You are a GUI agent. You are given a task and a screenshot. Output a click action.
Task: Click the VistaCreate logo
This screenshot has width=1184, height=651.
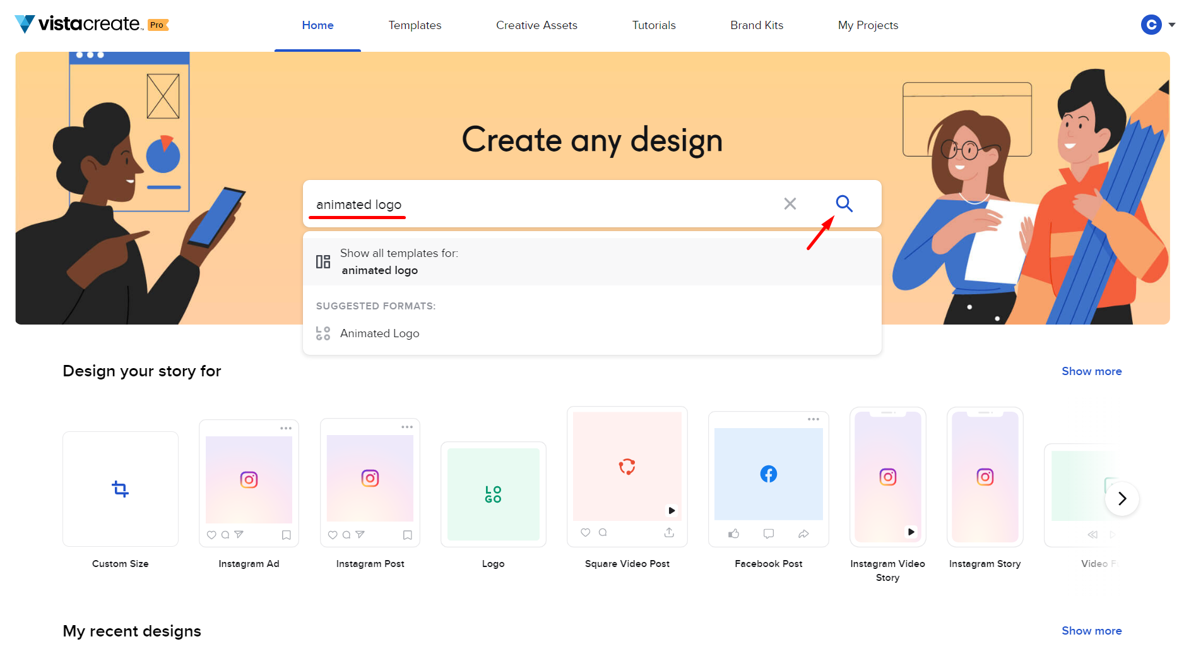click(x=79, y=24)
